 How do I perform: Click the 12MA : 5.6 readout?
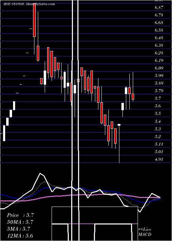click(x=20, y=235)
